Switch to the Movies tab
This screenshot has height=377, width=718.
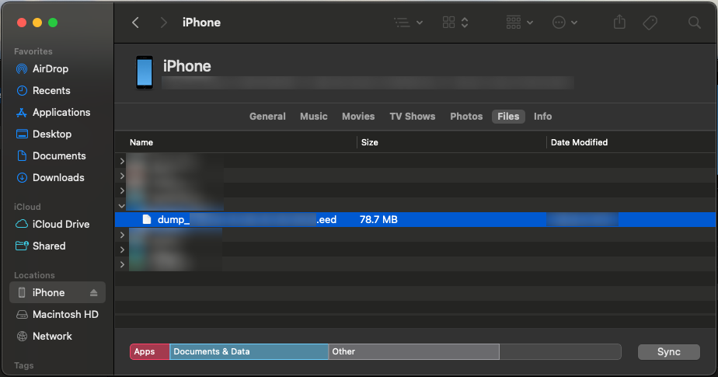(358, 117)
